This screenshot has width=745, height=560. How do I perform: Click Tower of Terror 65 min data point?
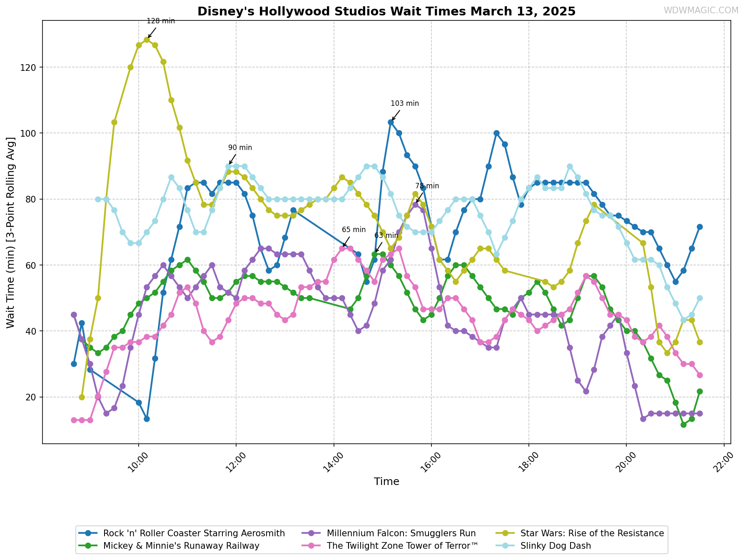pos(342,249)
